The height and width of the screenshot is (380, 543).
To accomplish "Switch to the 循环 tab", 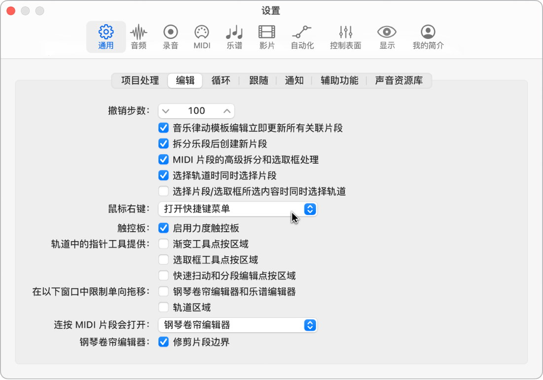I will (x=221, y=80).
